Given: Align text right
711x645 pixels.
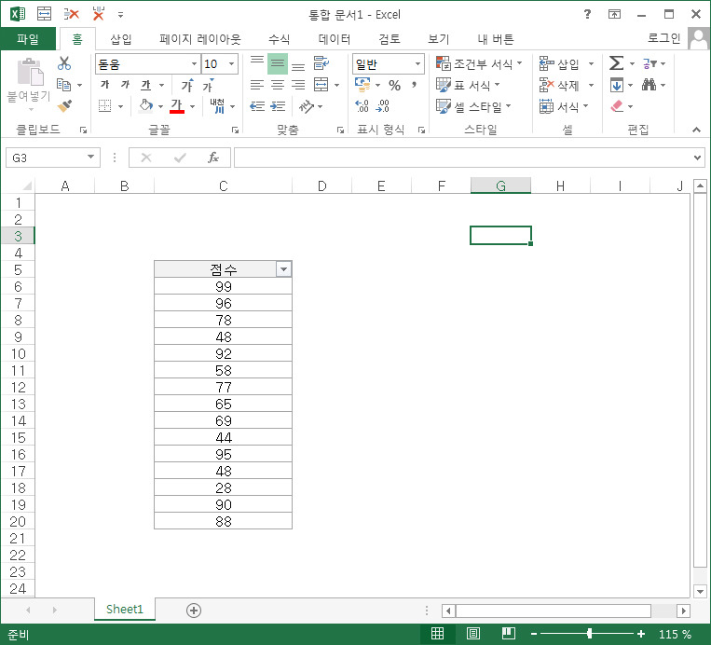Looking at the screenshot, I should point(298,85).
